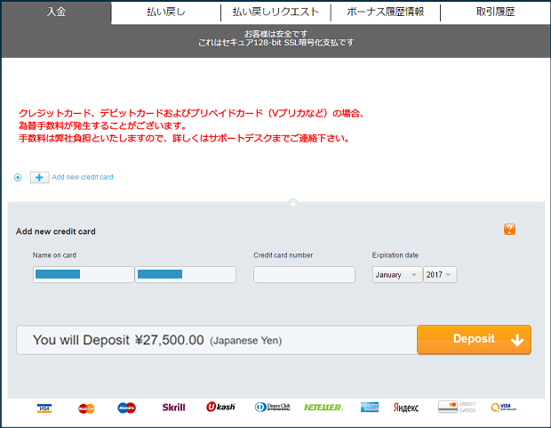This screenshot has height=428, width=551.
Task: Click the American Express logo
Action: coord(370,408)
